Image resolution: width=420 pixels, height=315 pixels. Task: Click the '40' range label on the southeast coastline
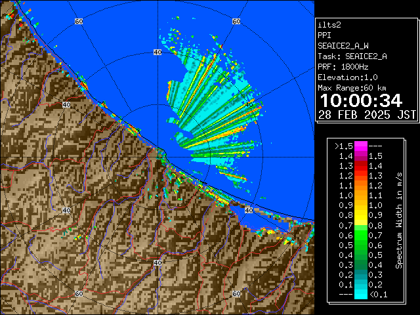tap(249, 210)
